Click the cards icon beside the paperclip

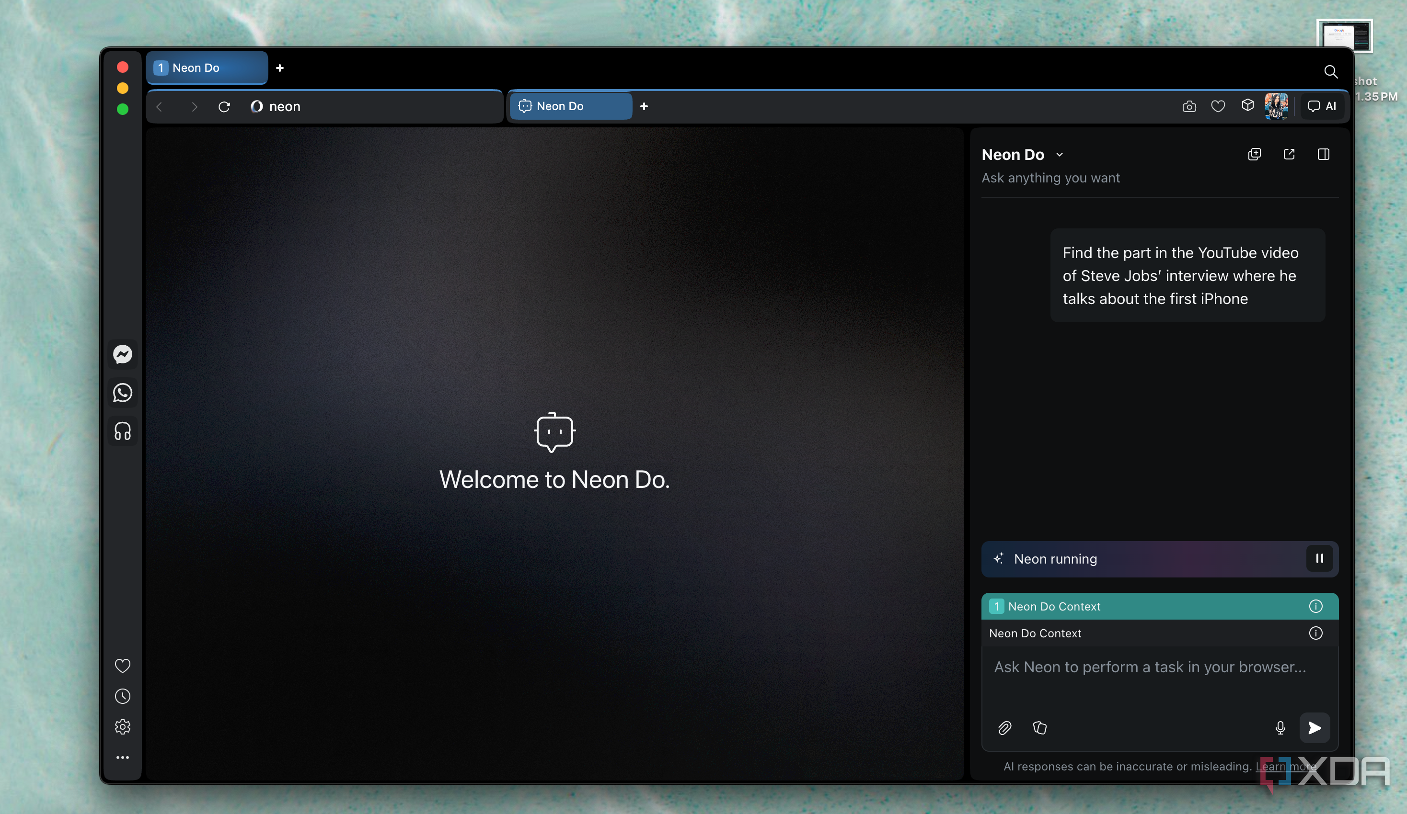(1039, 727)
